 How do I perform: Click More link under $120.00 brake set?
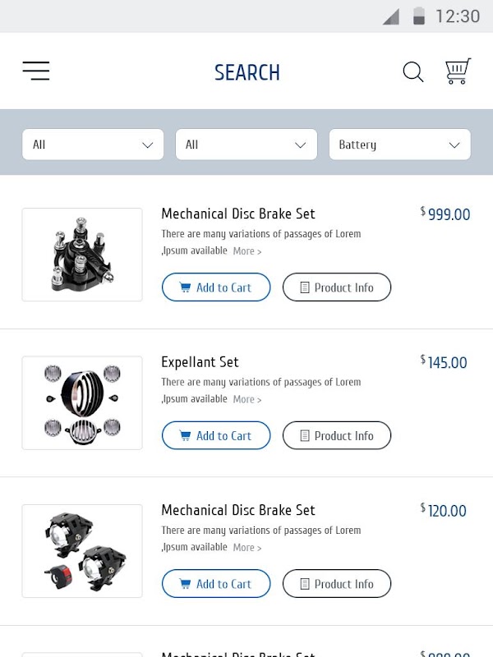point(246,548)
